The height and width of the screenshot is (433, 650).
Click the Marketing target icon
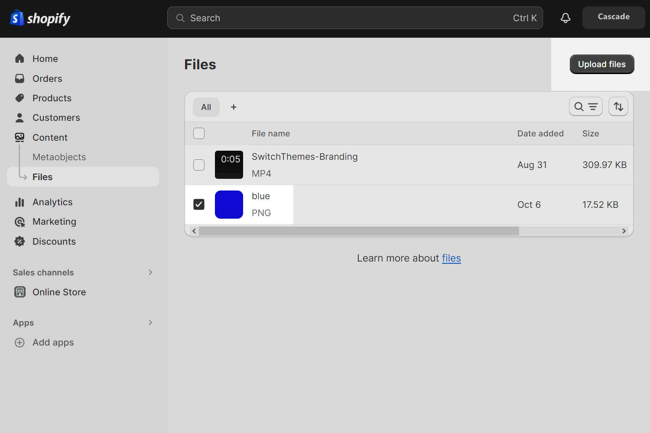click(x=19, y=222)
